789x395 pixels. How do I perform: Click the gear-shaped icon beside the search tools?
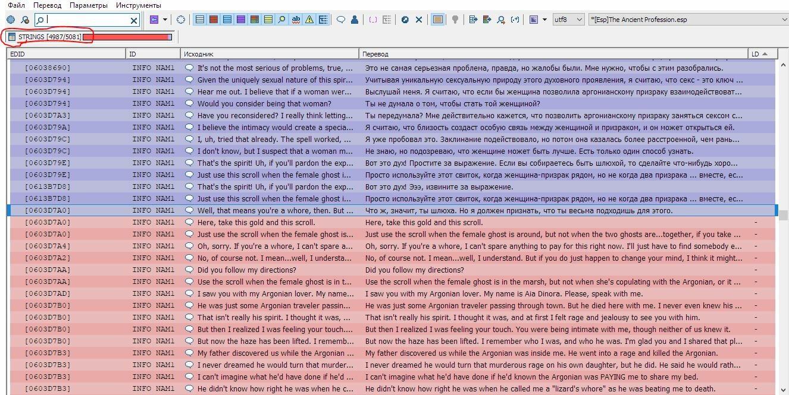point(11,20)
